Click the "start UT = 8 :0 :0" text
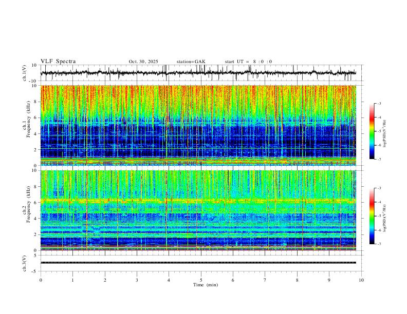Viewport: 407px width, 314px height. coord(248,62)
